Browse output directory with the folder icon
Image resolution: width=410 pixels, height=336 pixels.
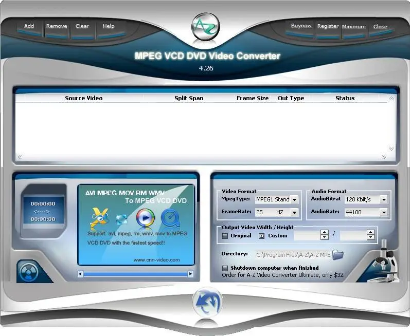click(338, 254)
